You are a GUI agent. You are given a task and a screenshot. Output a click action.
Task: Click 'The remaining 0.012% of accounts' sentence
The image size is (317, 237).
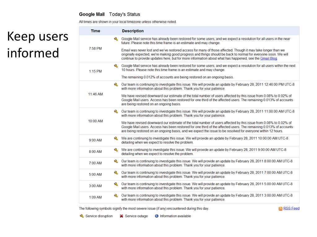[x=177, y=77]
